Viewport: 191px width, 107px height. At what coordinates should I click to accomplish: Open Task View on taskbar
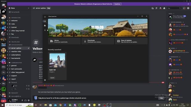pyautogui.click(x=41, y=105)
